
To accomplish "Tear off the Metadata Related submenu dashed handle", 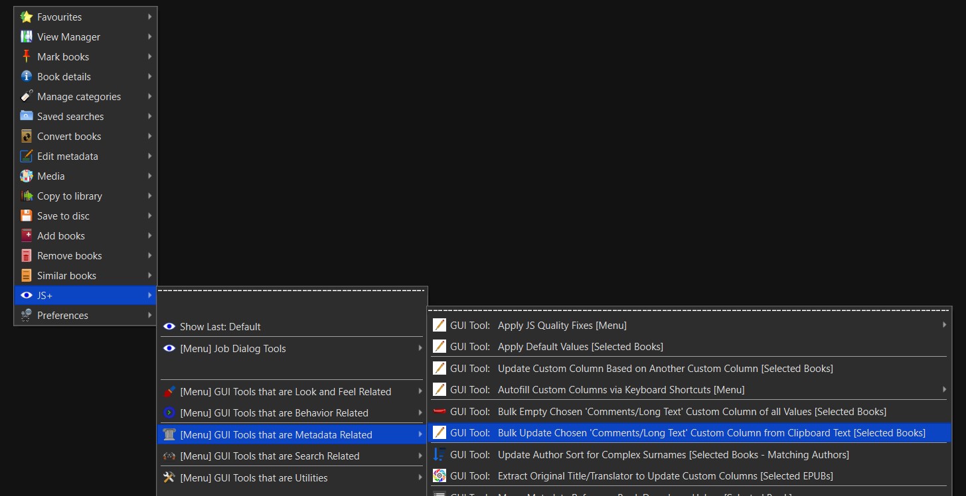I will click(x=689, y=310).
